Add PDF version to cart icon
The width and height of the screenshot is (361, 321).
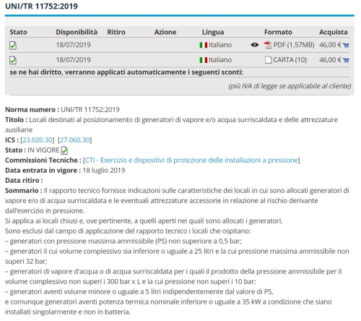346,46
